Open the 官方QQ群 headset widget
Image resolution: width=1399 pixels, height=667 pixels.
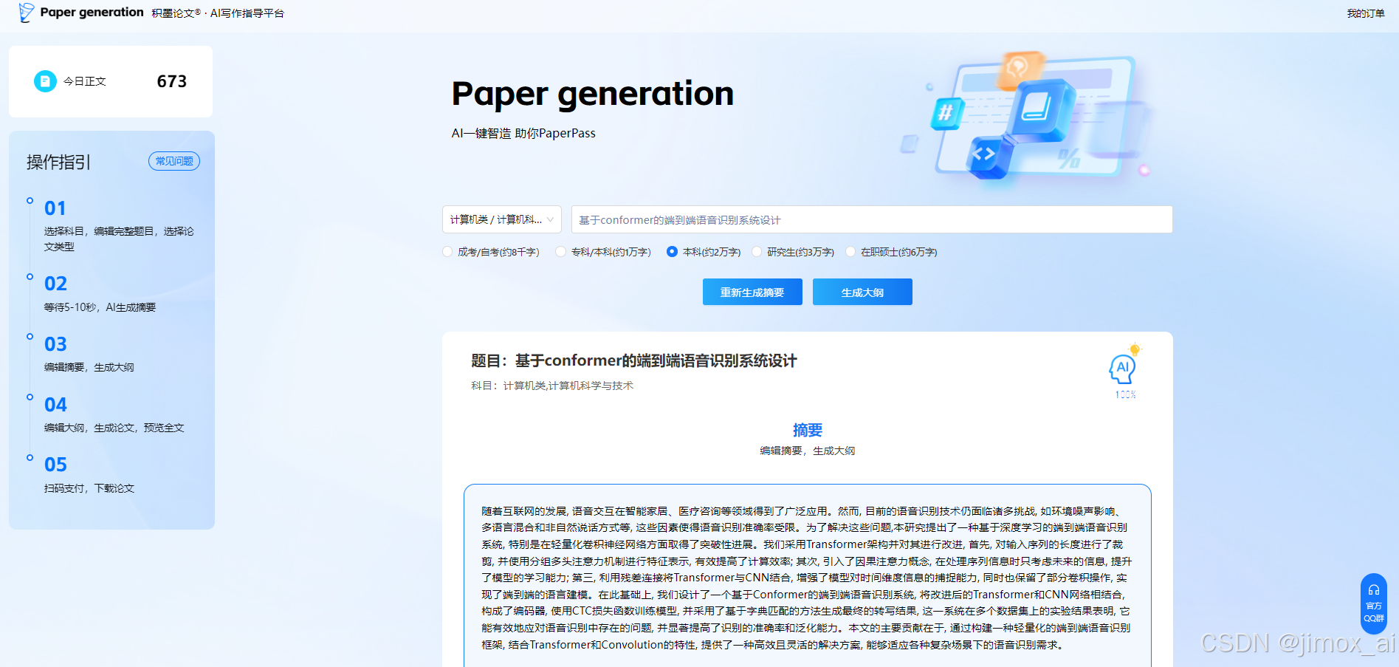[x=1373, y=603]
